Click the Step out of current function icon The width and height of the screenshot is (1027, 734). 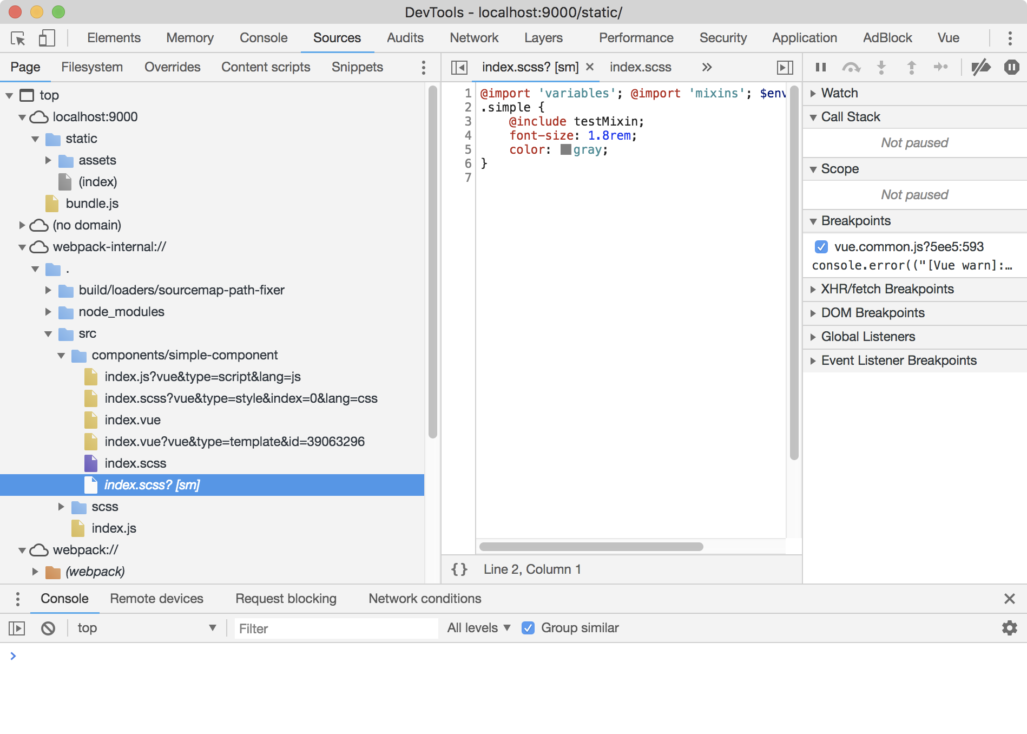(x=912, y=67)
